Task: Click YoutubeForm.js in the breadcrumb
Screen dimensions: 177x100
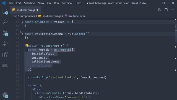Action: [52, 16]
